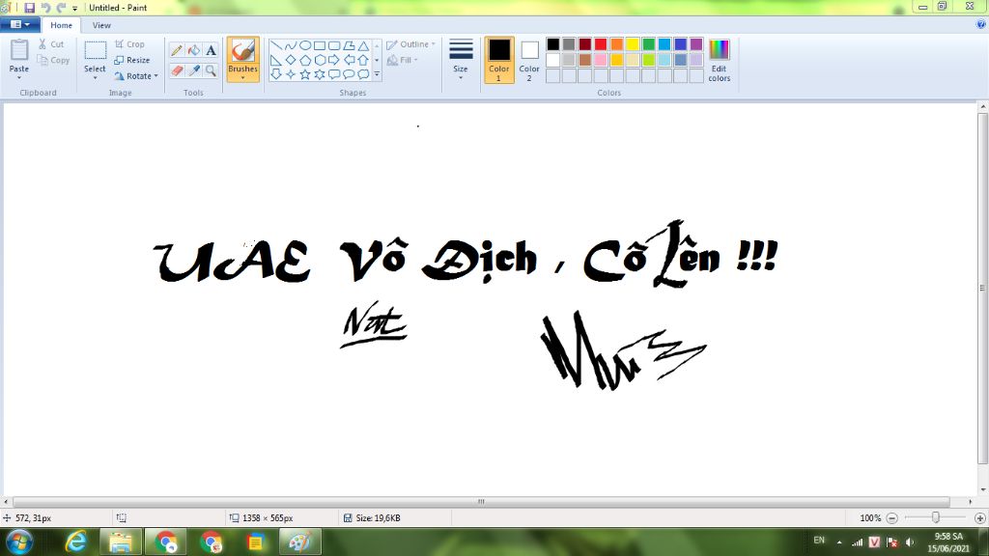Click the Save icon in title bar
Image resolution: width=989 pixels, height=556 pixels.
(x=29, y=8)
